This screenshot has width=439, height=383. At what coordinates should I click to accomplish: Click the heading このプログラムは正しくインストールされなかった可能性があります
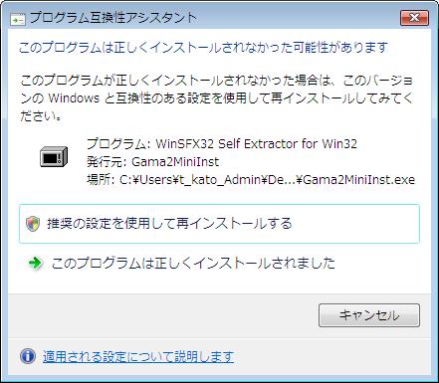[x=203, y=48]
